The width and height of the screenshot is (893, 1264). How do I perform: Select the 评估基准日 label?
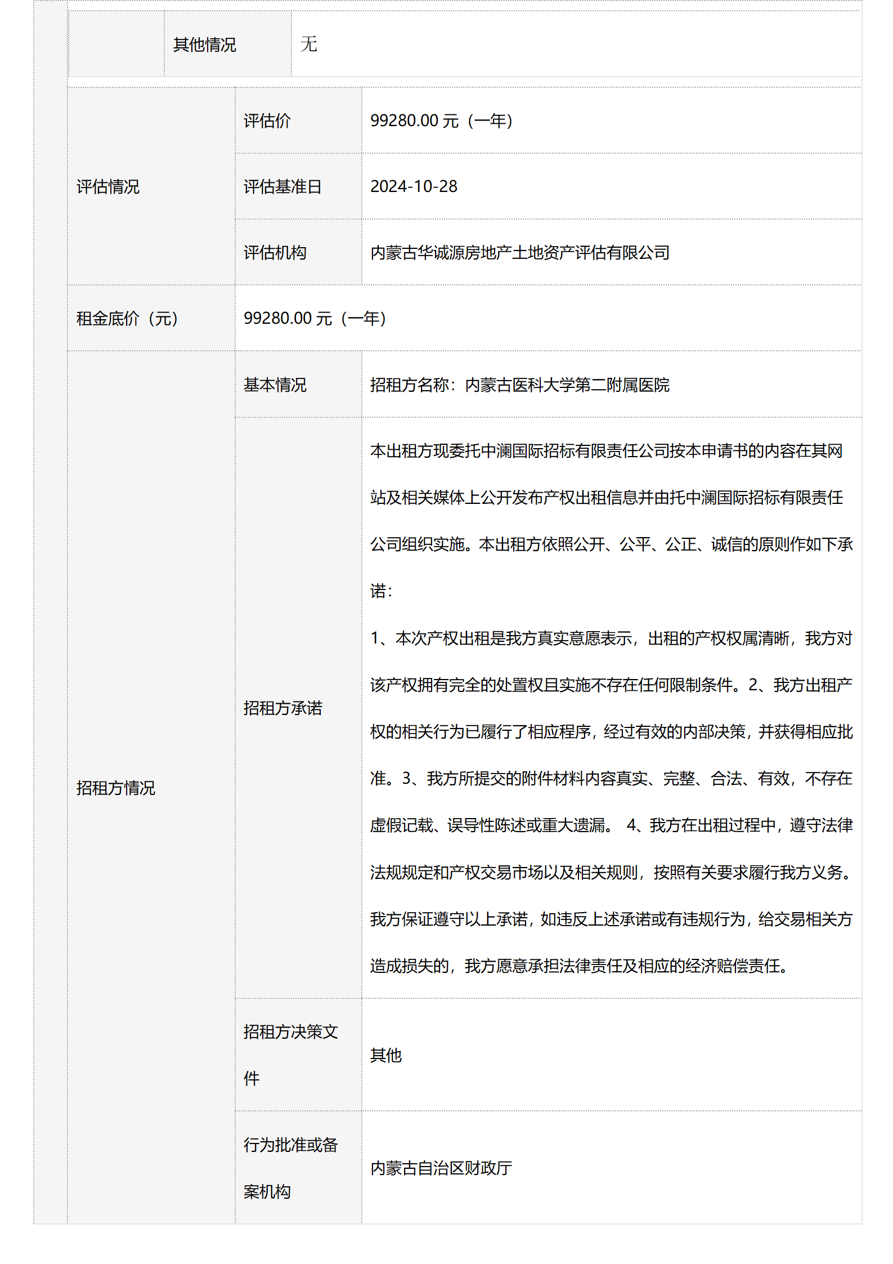[282, 186]
